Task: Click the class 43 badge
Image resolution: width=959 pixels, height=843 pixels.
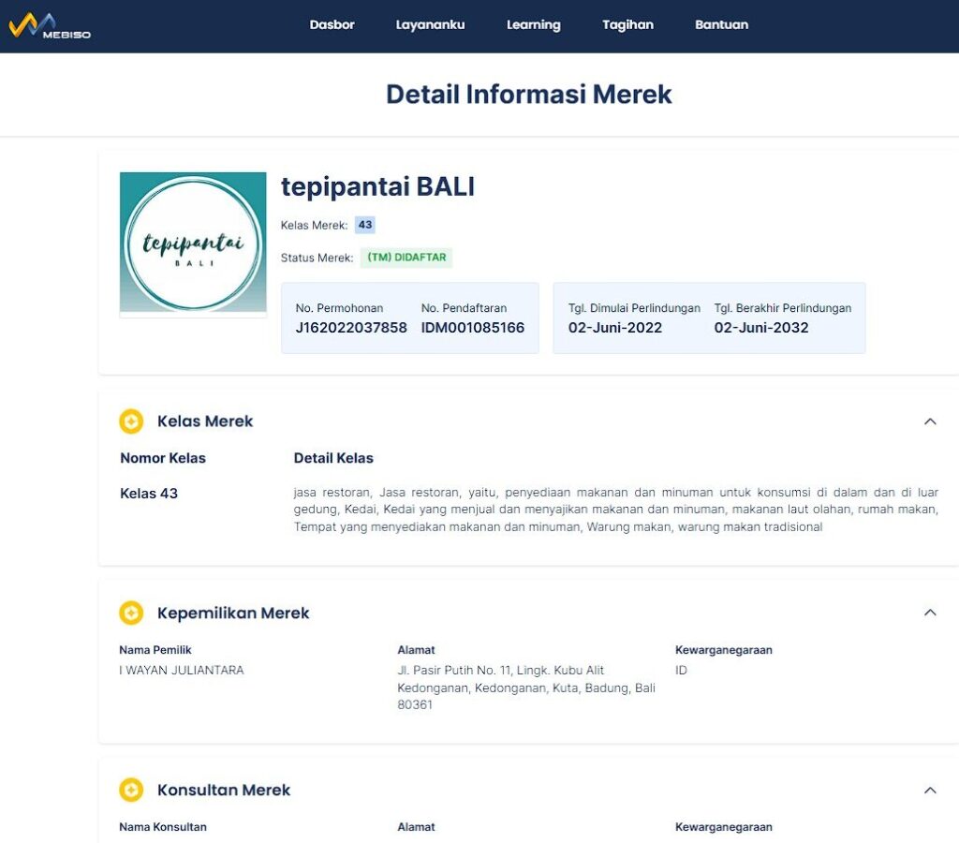Action: 365,225
